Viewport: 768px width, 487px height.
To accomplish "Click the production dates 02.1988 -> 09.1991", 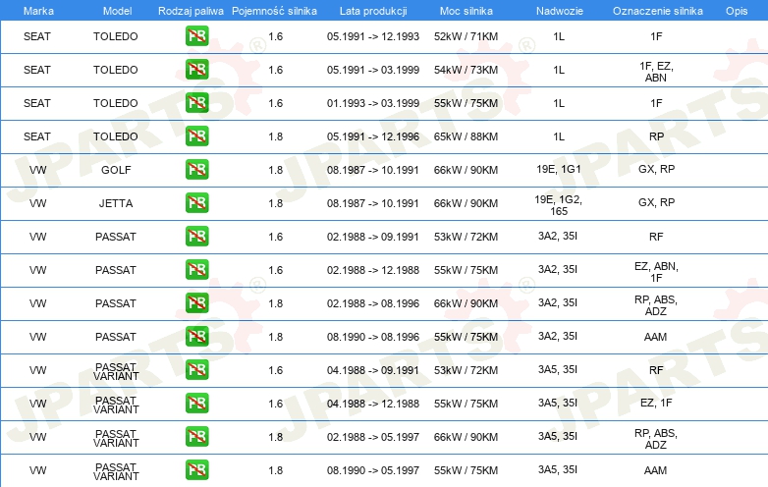I will point(373,237).
